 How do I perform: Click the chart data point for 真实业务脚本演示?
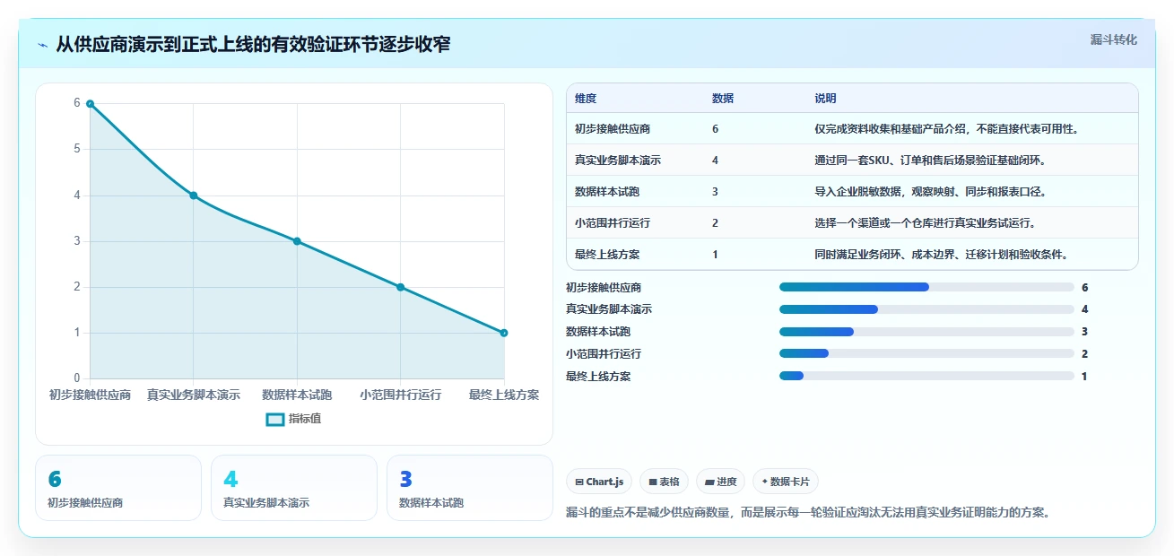click(x=193, y=195)
